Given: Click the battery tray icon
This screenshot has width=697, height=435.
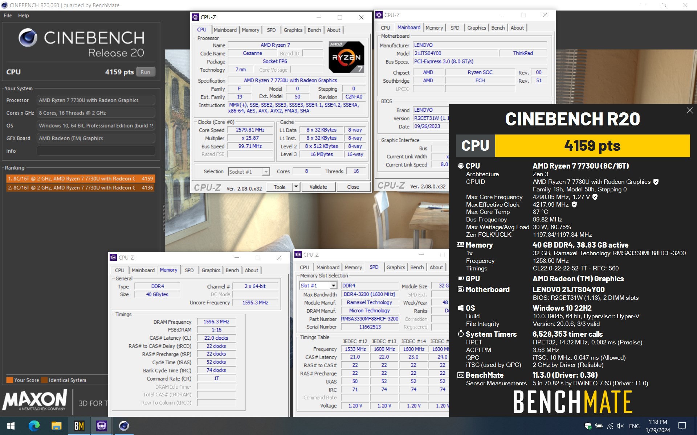Looking at the screenshot, I should click(x=599, y=426).
